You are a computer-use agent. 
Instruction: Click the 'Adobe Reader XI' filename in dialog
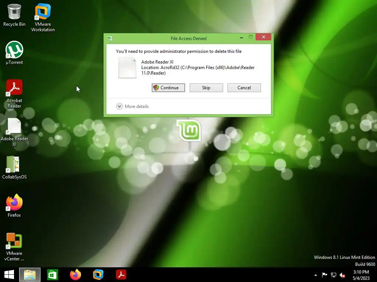tap(157, 62)
